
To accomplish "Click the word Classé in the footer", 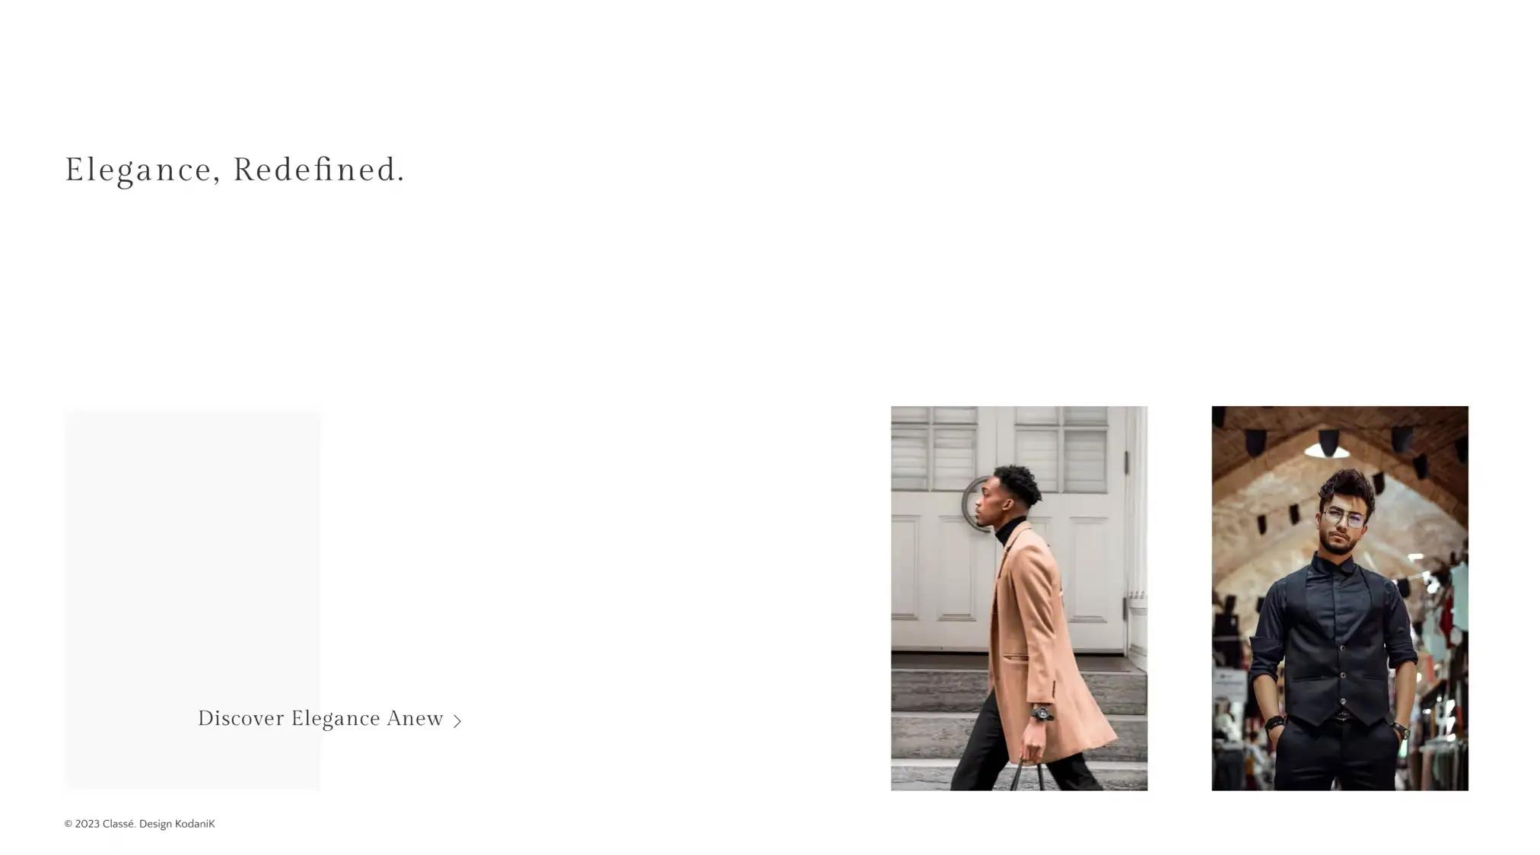I will 119,824.
